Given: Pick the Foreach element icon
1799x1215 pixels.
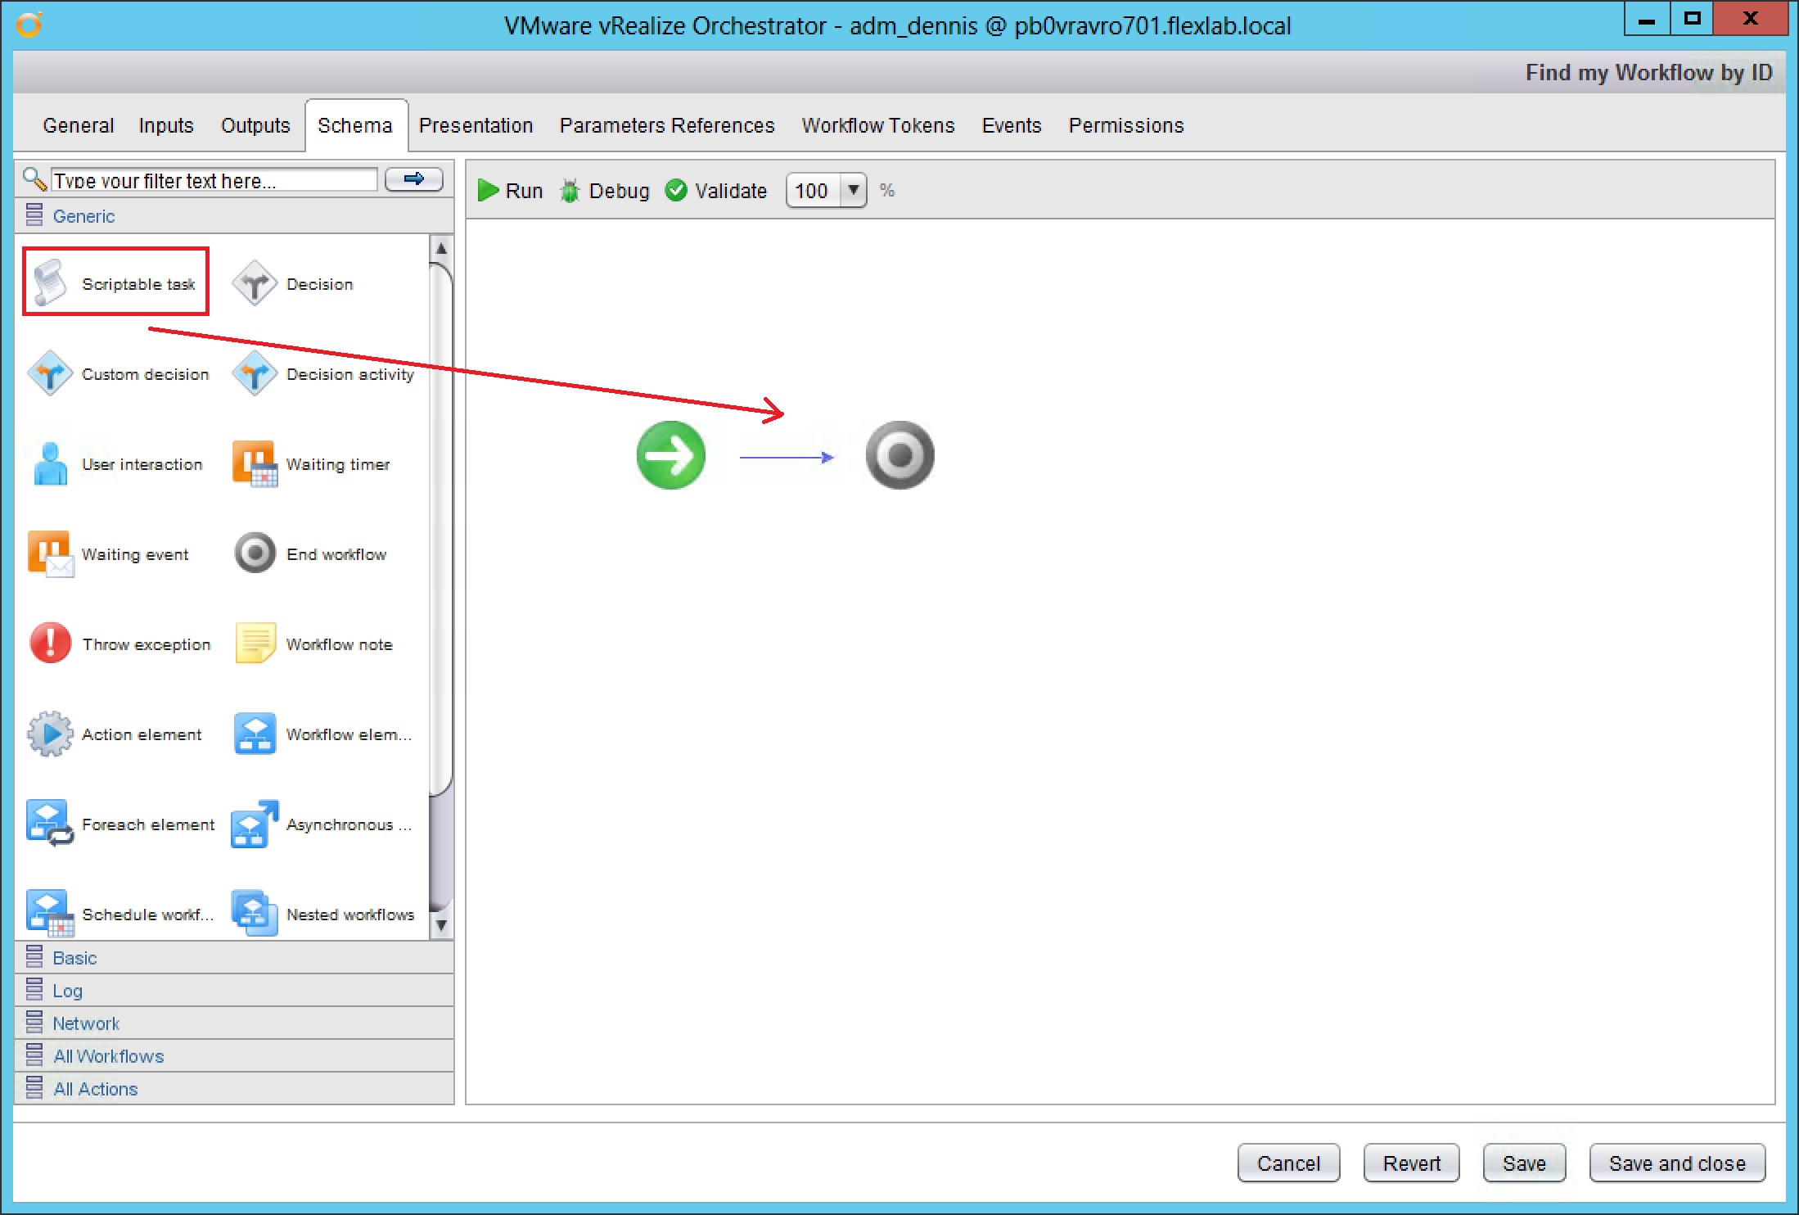Looking at the screenshot, I should [x=50, y=824].
